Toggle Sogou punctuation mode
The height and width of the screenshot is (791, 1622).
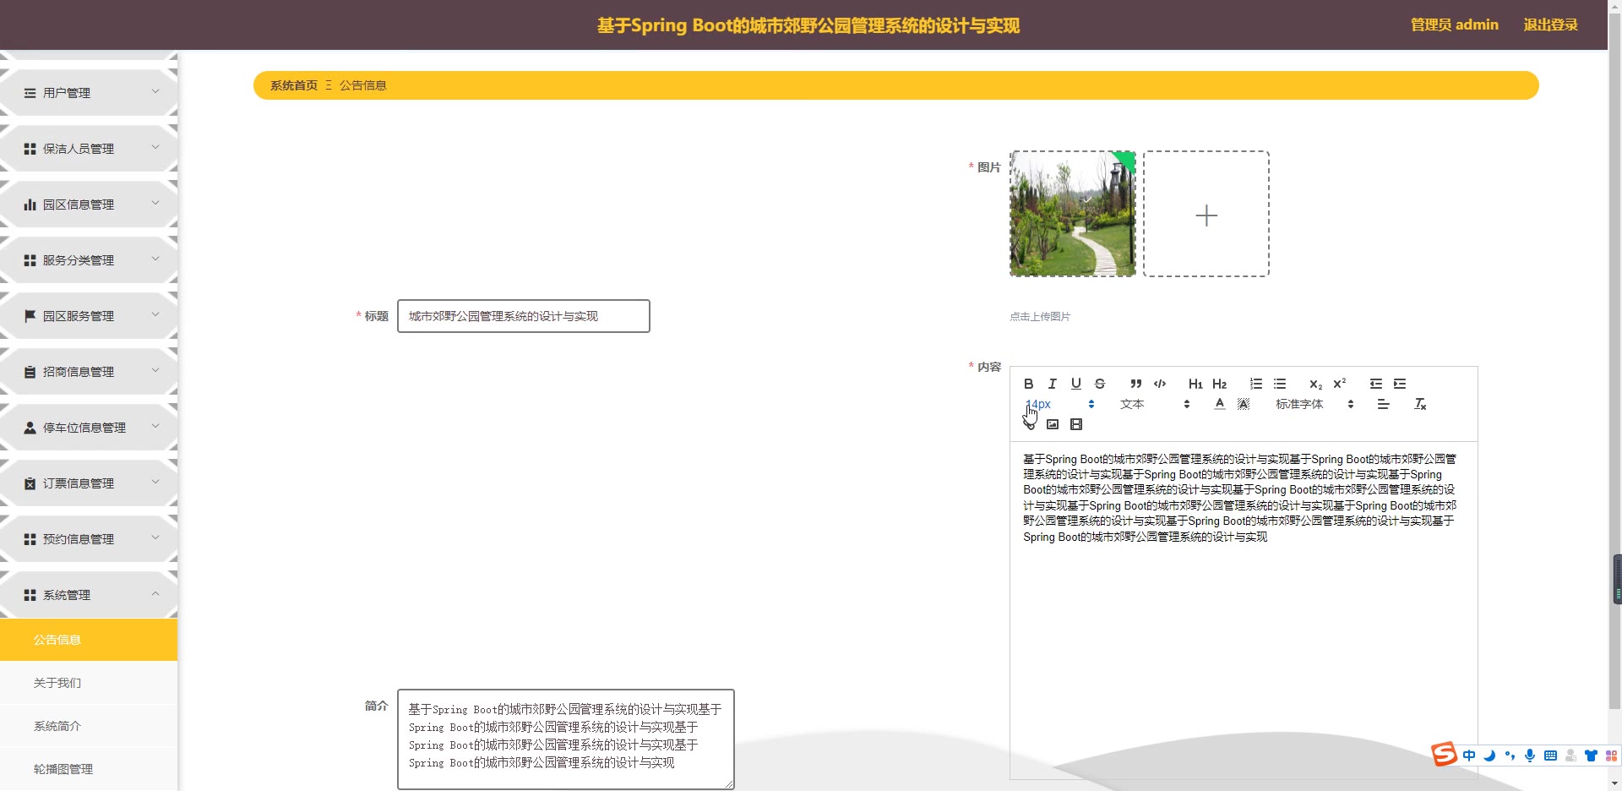point(1510,756)
